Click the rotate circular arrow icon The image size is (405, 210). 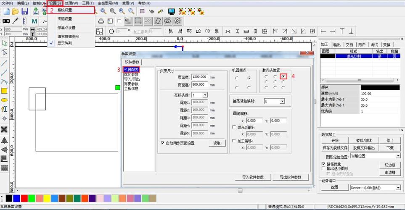[x=111, y=31]
